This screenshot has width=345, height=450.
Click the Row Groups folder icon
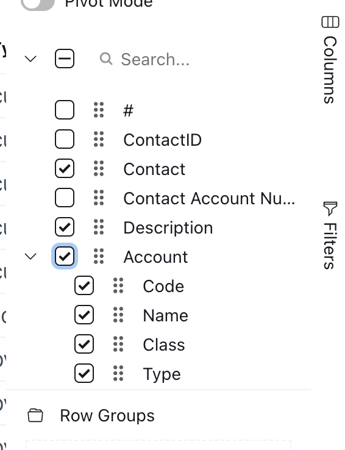[35, 415]
